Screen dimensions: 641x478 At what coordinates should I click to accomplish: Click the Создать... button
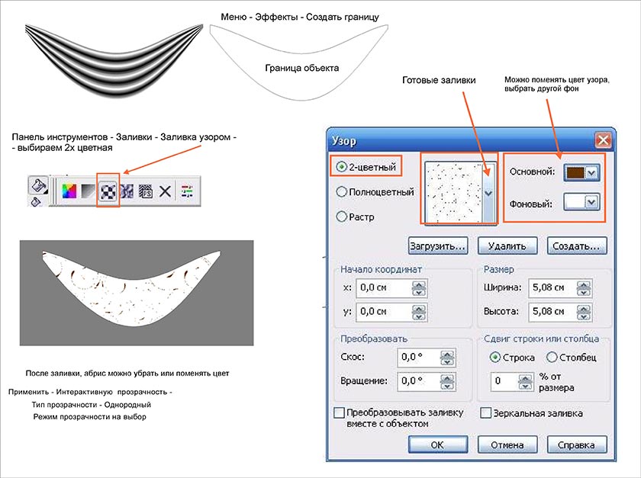577,246
